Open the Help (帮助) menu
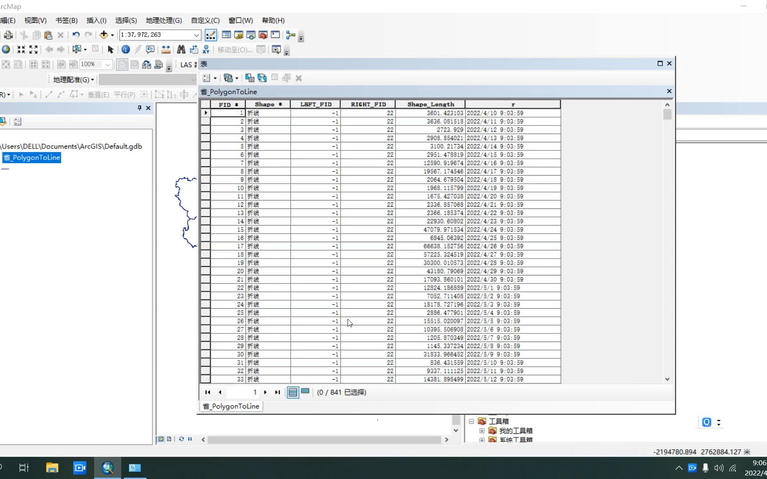This screenshot has height=479, width=767. point(273,20)
